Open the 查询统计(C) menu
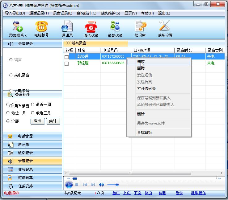 pyautogui.click(x=86, y=13)
